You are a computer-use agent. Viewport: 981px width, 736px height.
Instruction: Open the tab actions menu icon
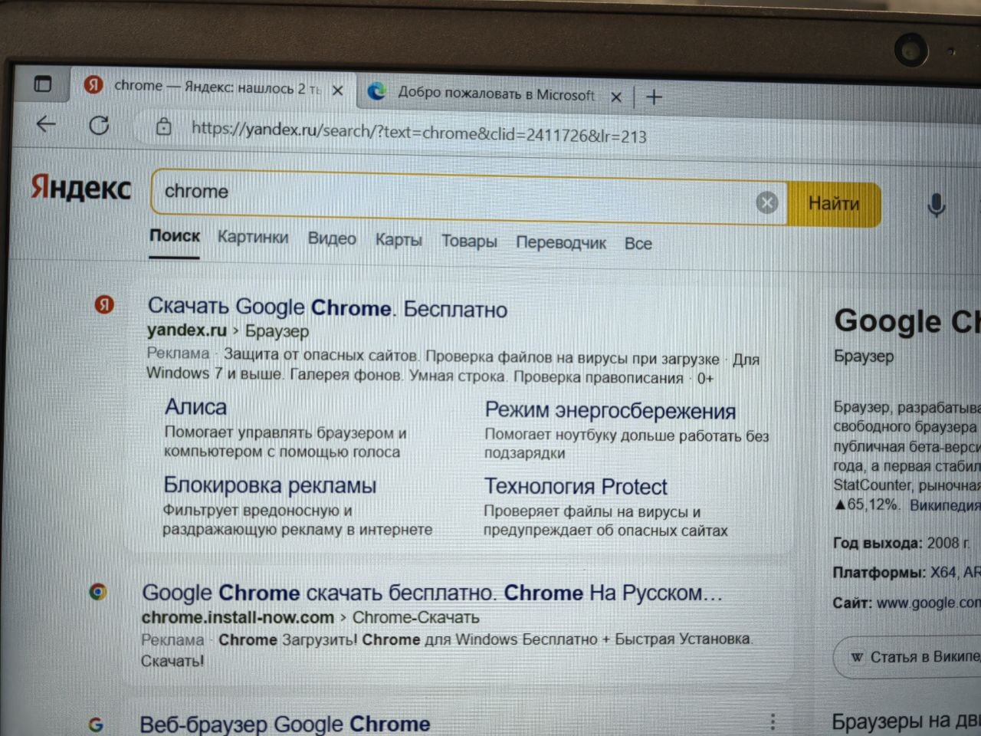pyautogui.click(x=43, y=84)
